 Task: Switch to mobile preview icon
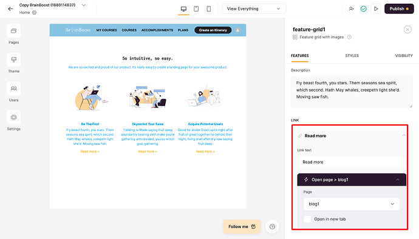(x=209, y=9)
